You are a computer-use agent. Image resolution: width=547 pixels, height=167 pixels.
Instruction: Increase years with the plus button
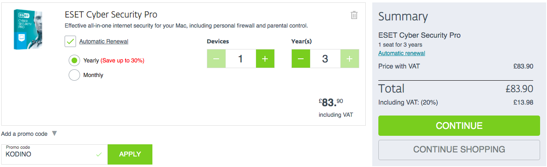tap(349, 59)
